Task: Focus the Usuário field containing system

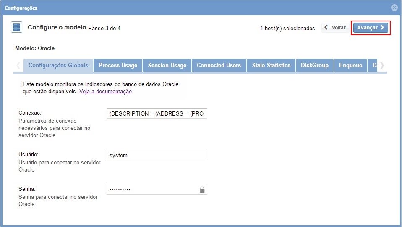Action: click(x=157, y=155)
